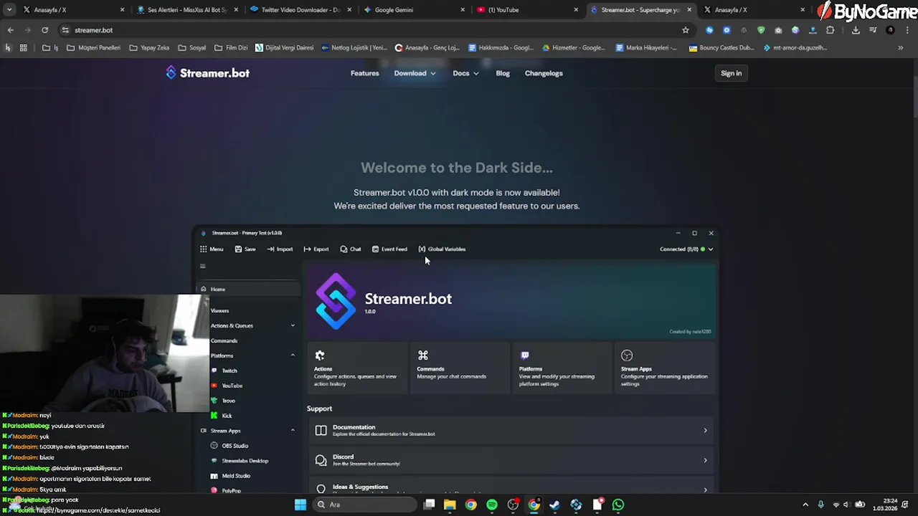Open the Features link in the header

(x=364, y=73)
